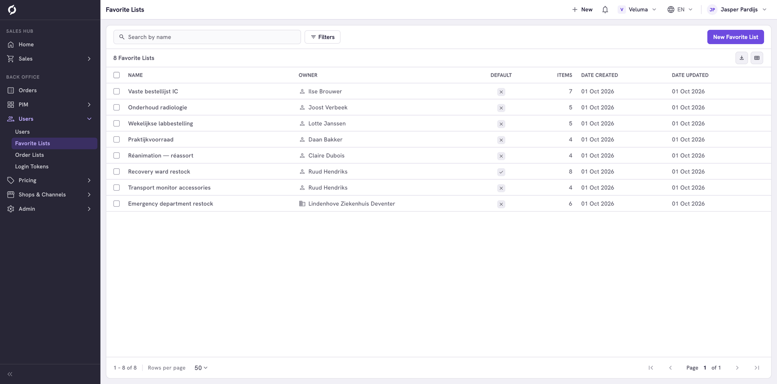This screenshot has width=777, height=384.
Task: Click the default X icon for Vaste bestellijst IC
Action: 501,92
